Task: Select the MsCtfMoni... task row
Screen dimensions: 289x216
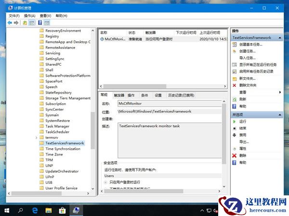Action: [x=163, y=39]
